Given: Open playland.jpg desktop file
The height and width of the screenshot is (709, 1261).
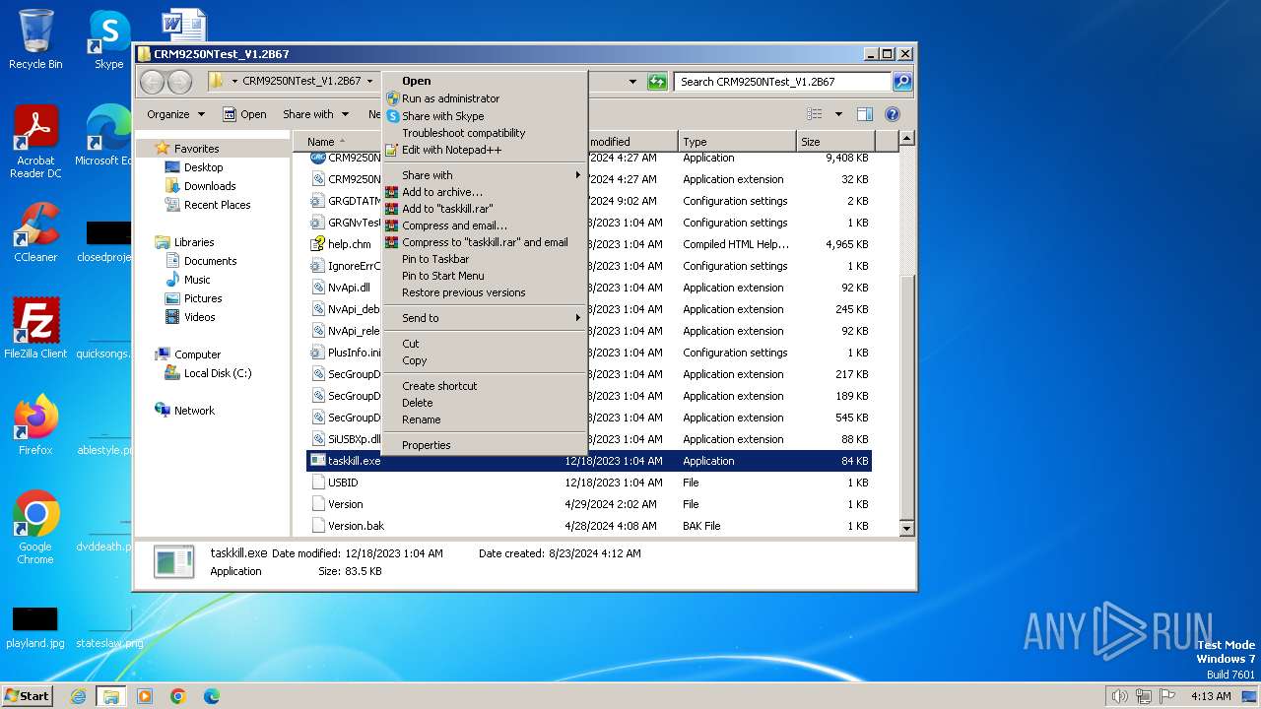Looking at the screenshot, I should [x=35, y=626].
